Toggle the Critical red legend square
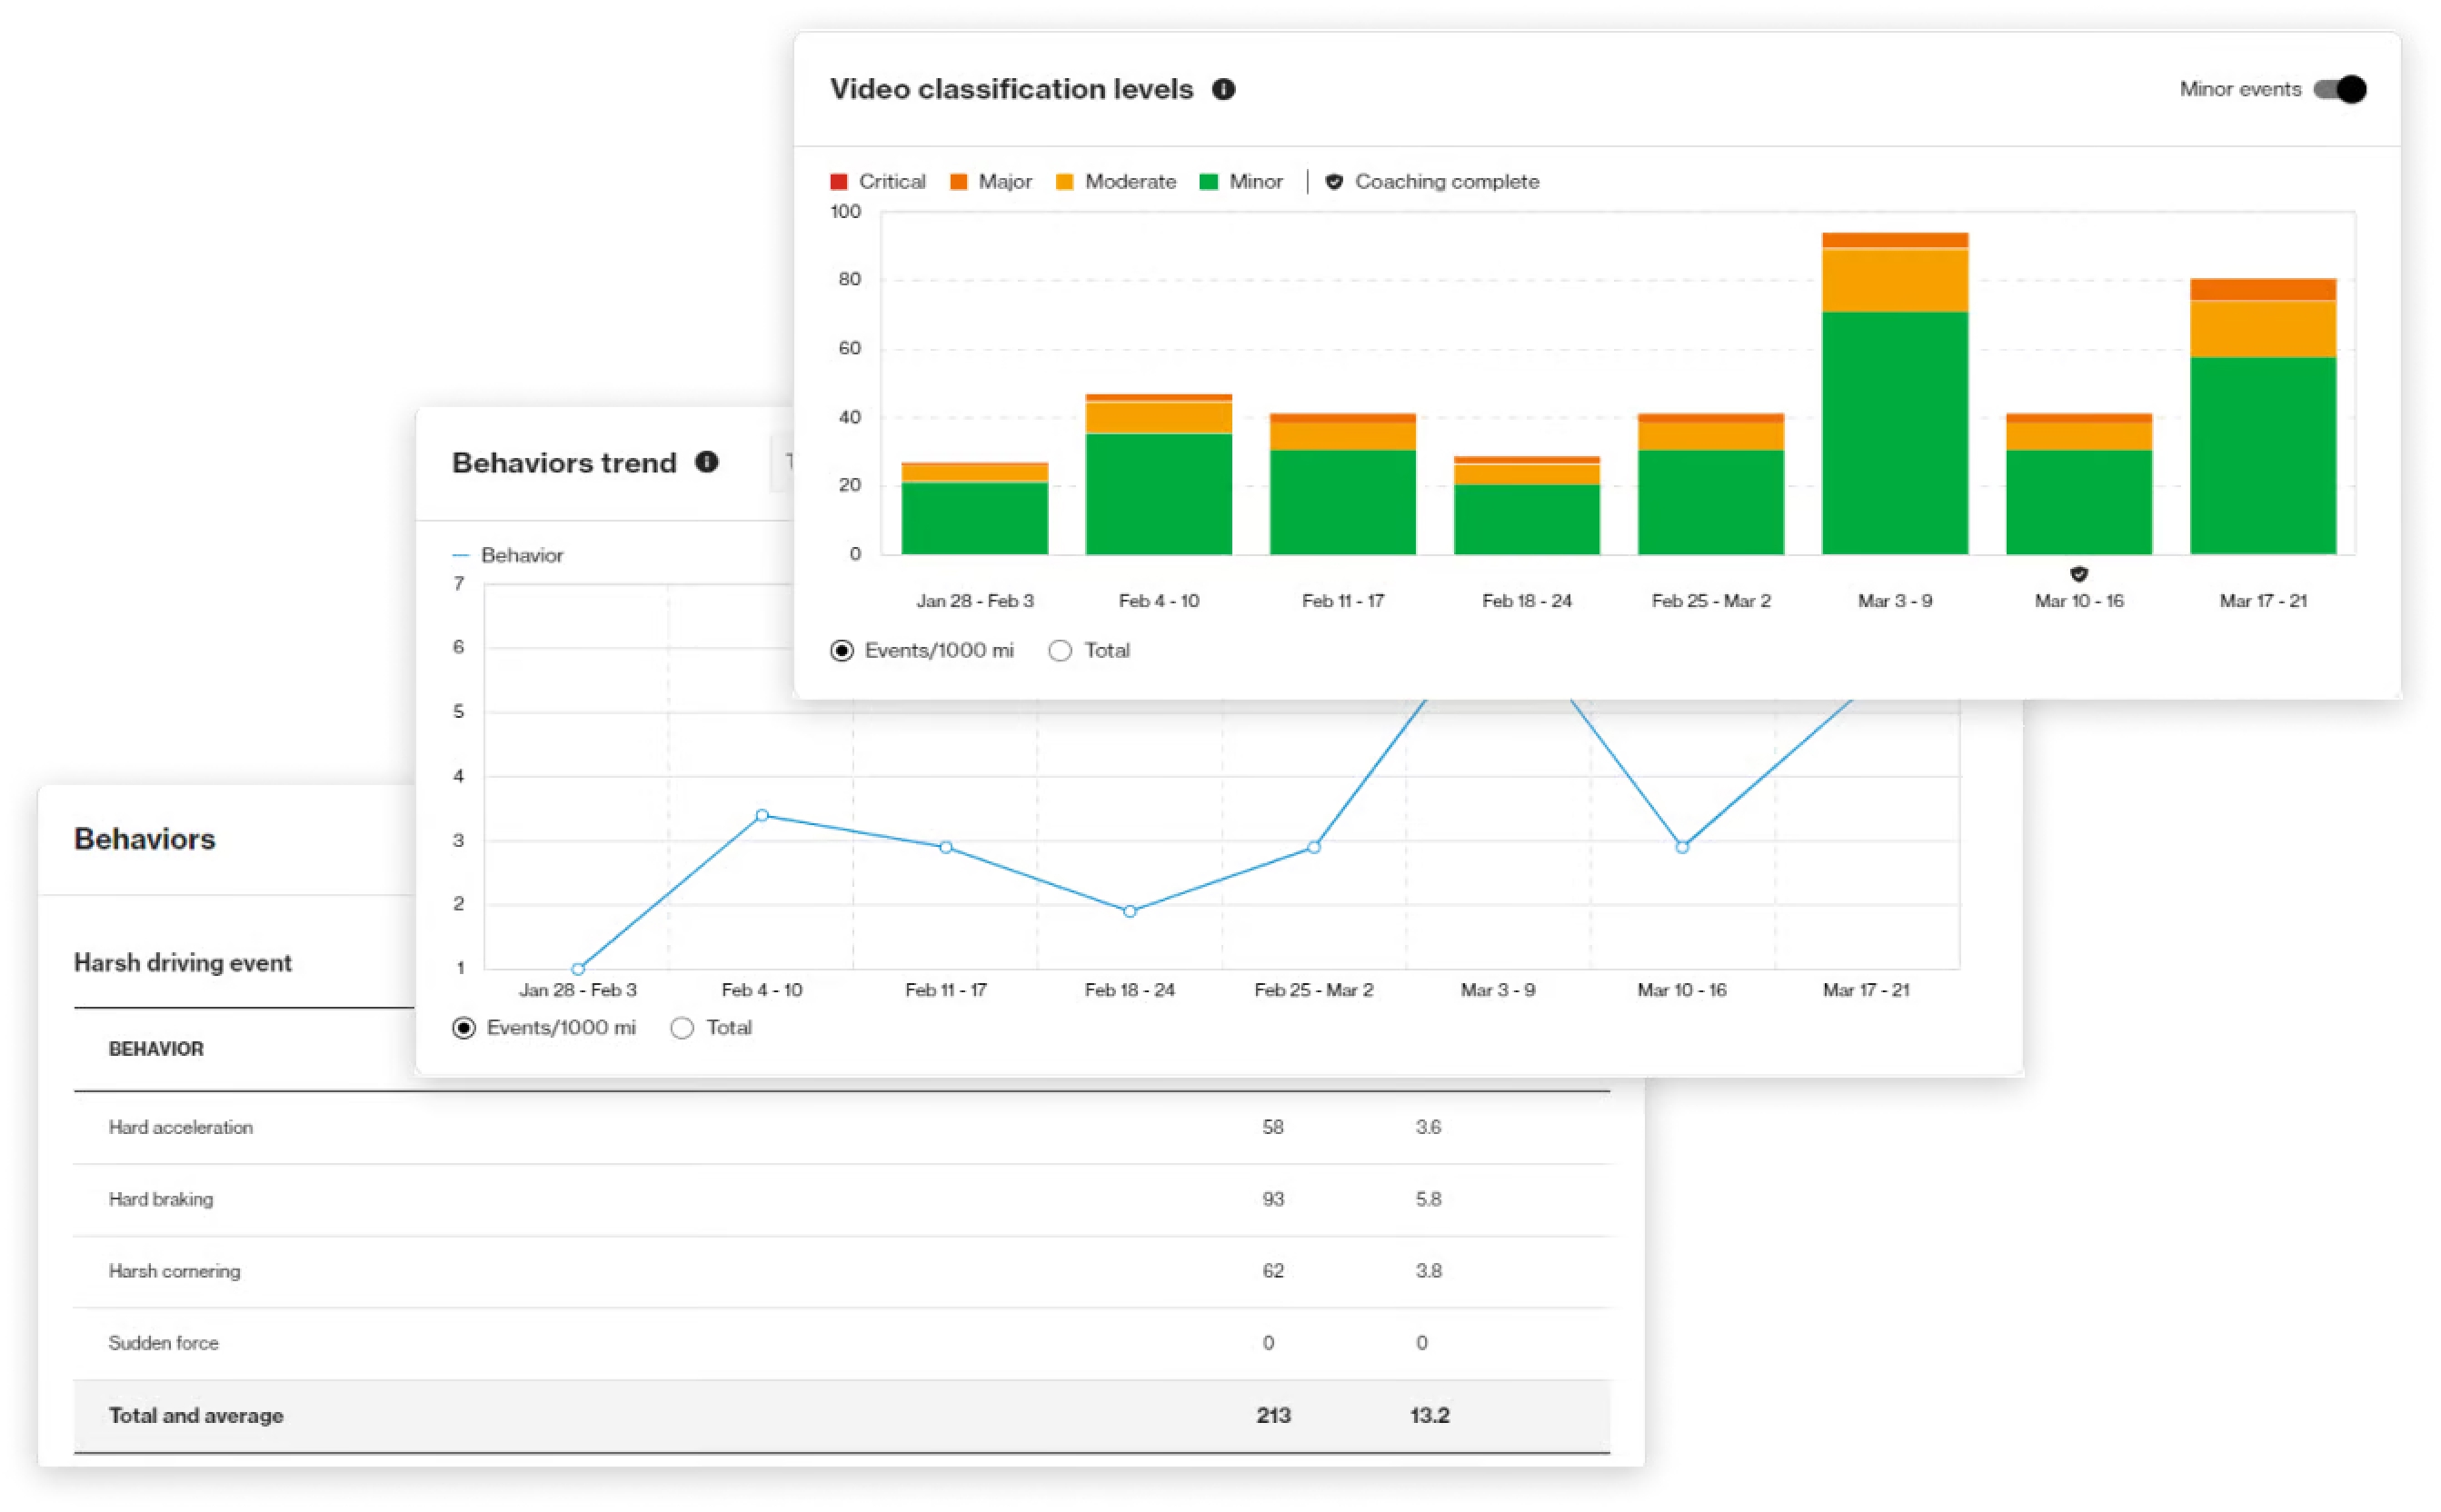 click(x=838, y=182)
